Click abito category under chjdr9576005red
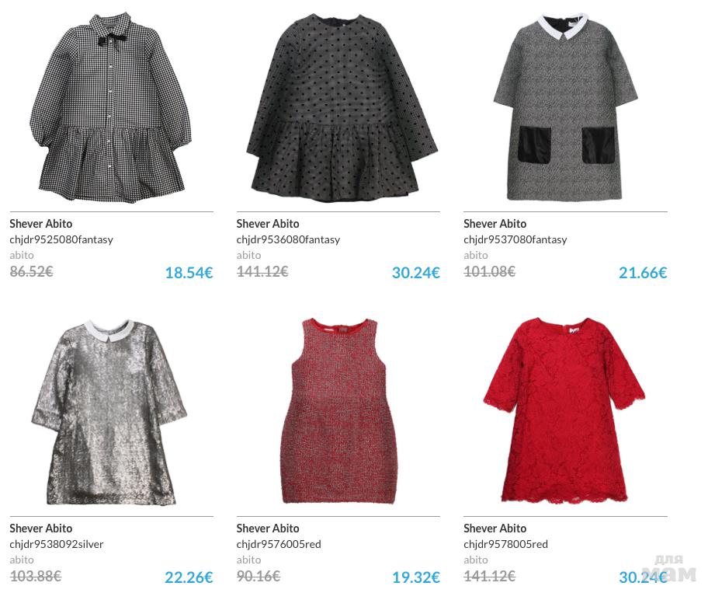 [x=248, y=560]
